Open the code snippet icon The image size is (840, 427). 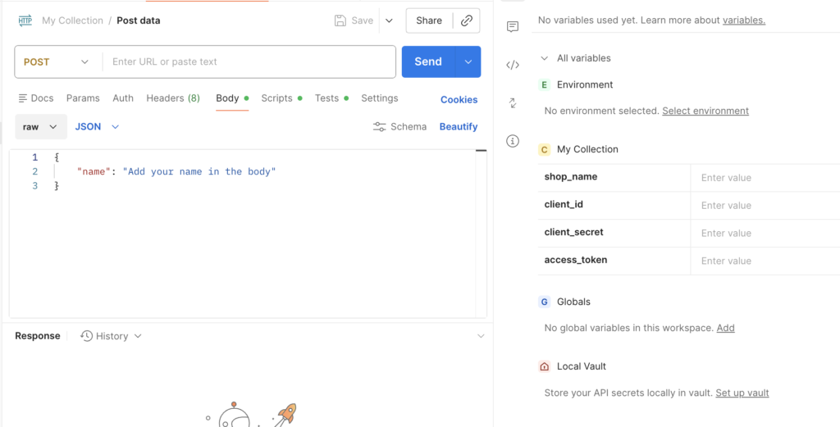coord(513,65)
